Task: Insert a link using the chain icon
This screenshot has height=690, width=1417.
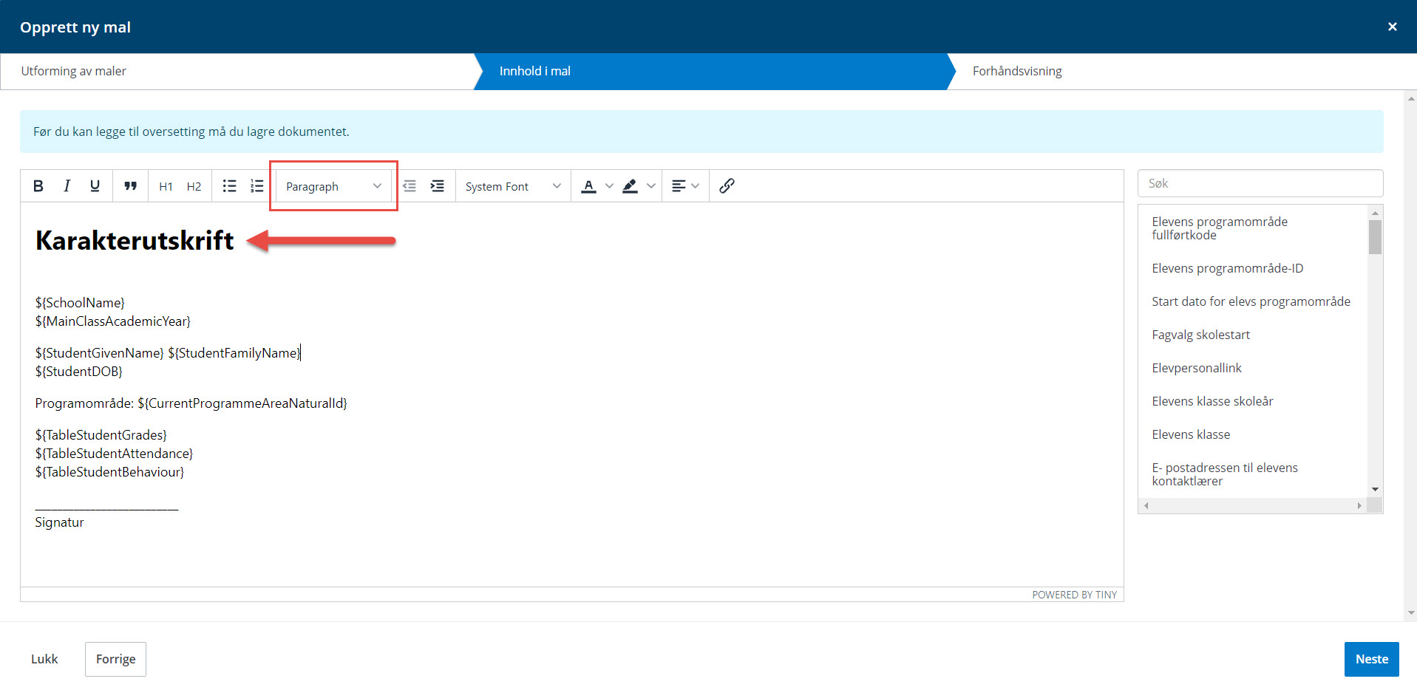Action: [727, 186]
